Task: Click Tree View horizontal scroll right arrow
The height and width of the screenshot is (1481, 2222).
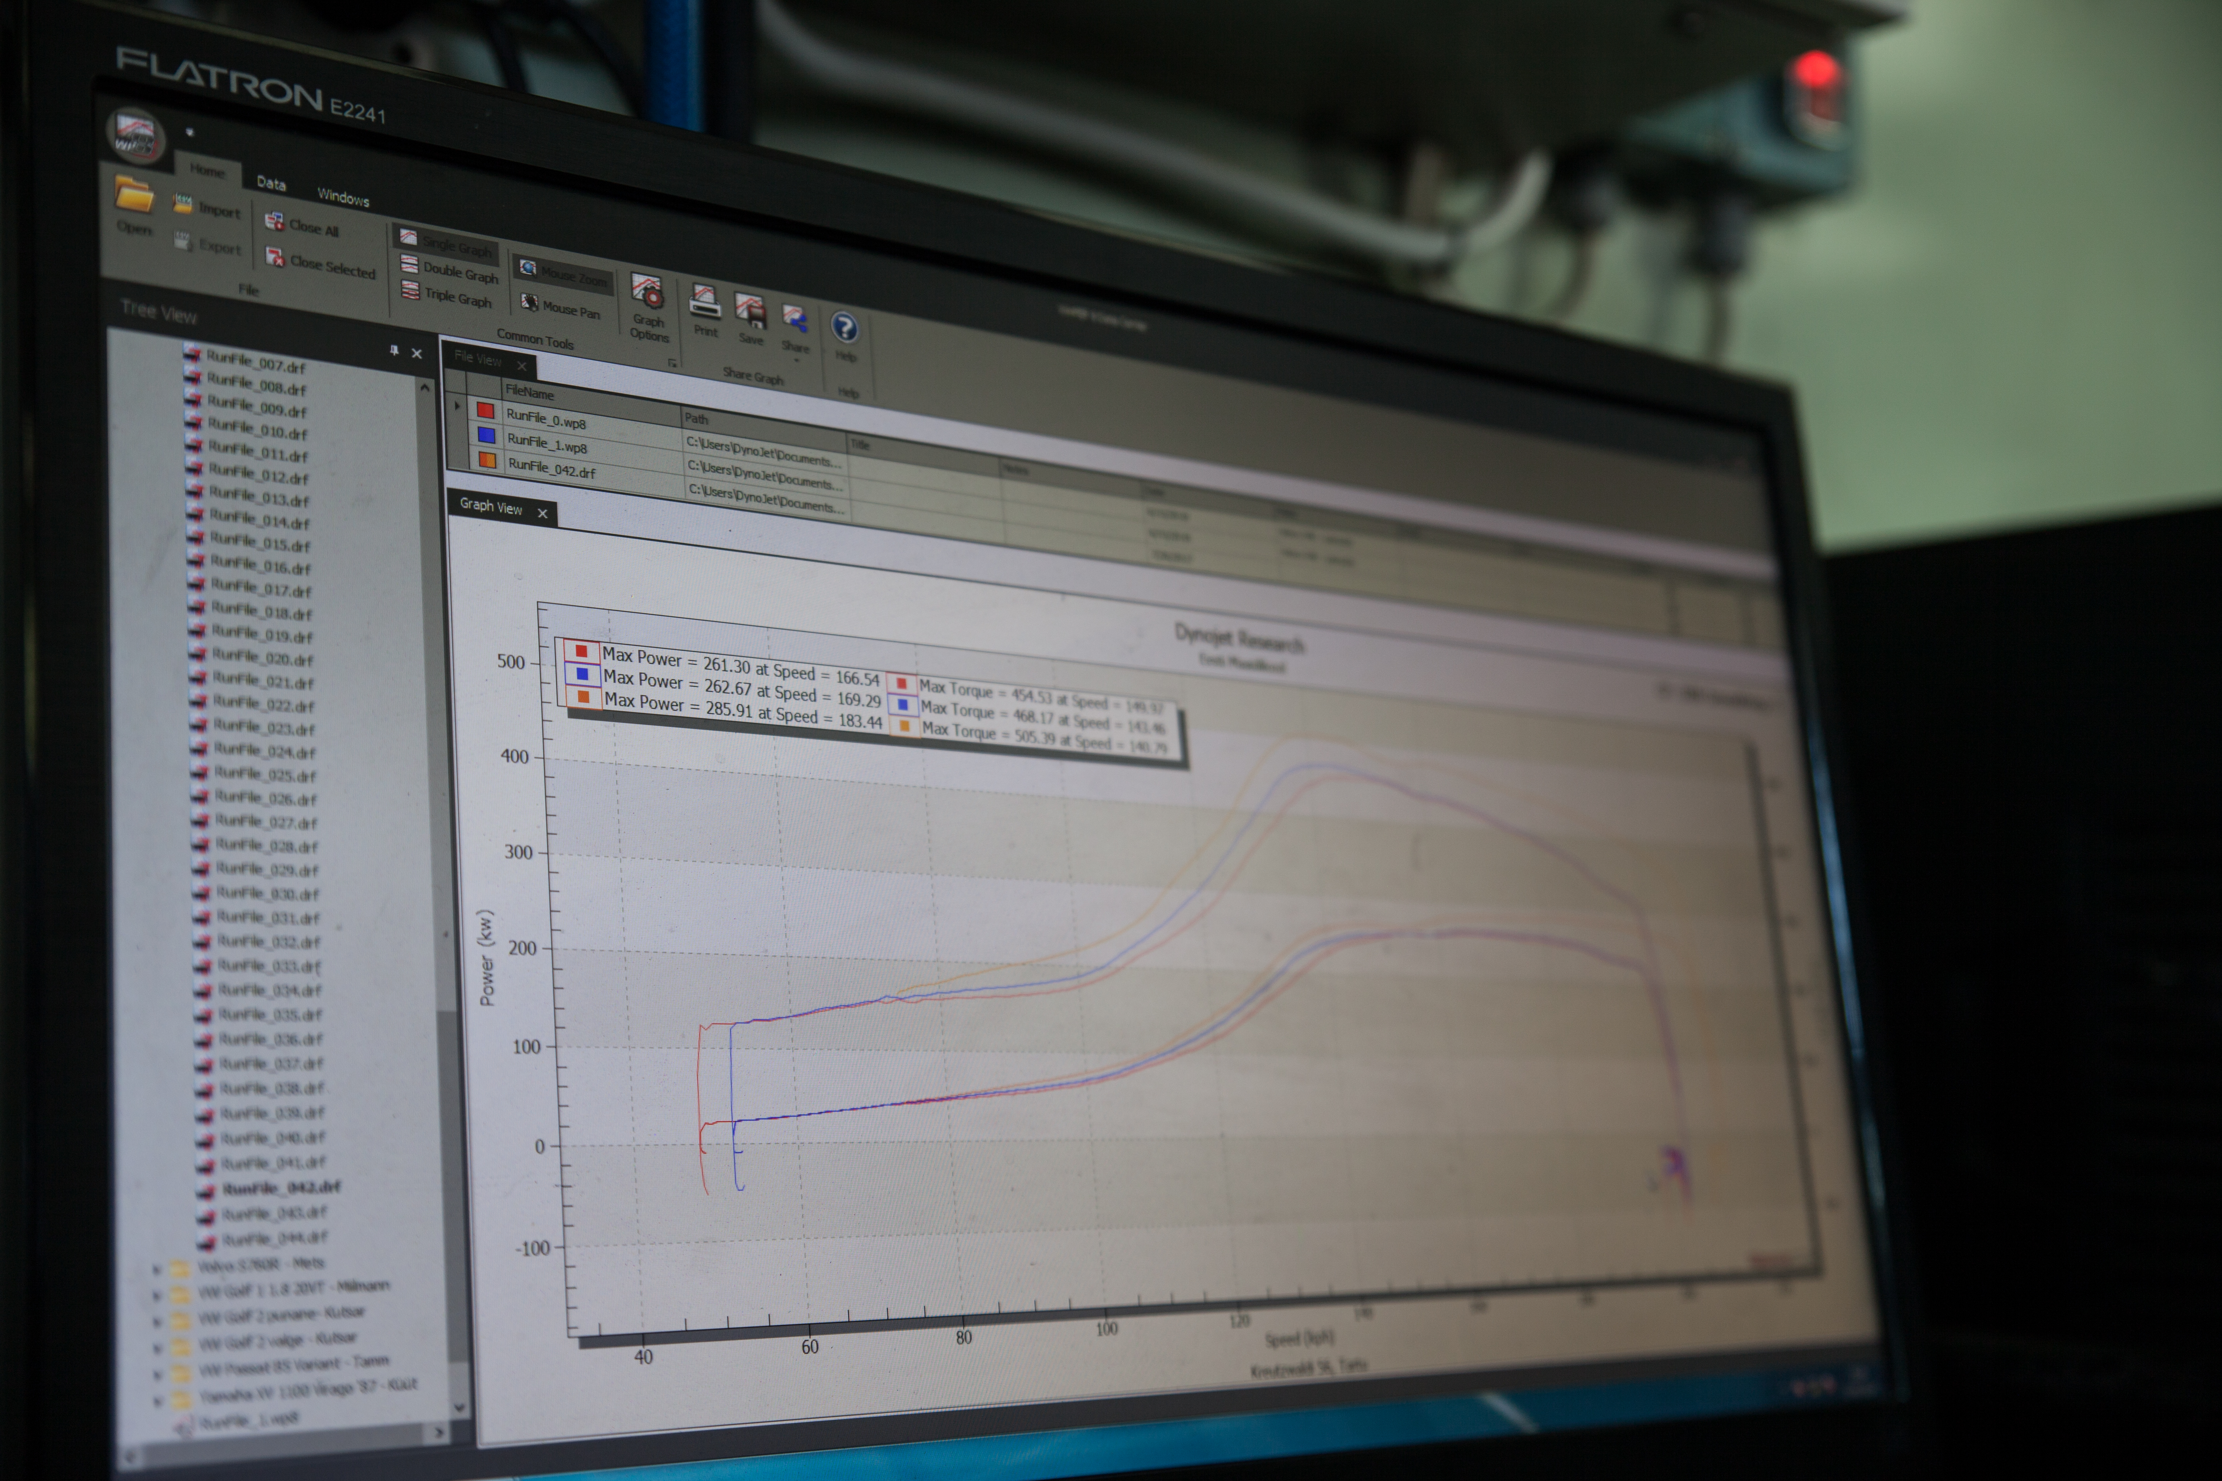Action: (438, 1433)
